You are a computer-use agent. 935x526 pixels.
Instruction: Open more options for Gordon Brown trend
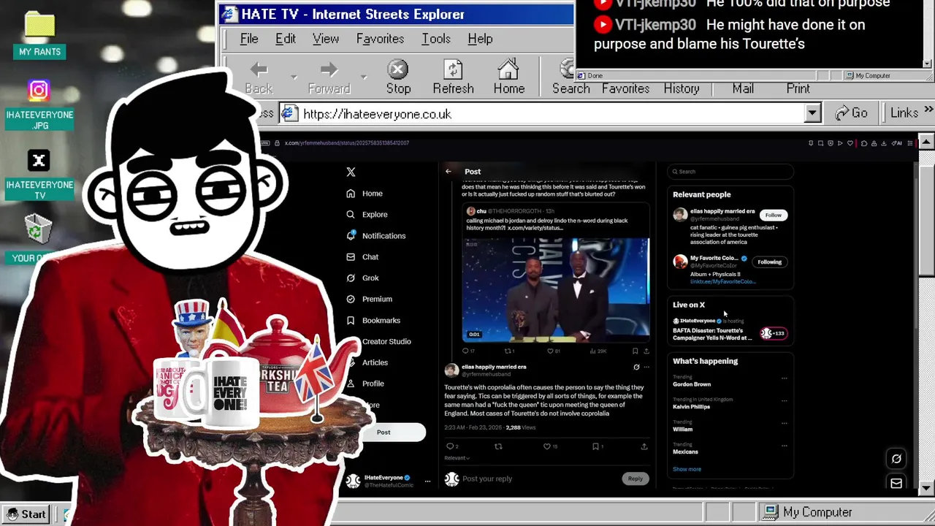pos(785,378)
